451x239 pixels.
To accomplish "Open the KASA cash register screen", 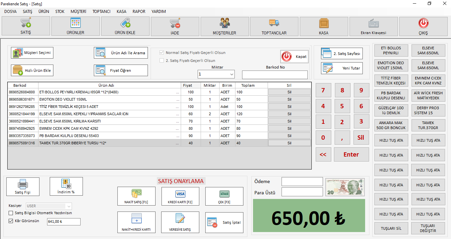I will tap(324, 26).
